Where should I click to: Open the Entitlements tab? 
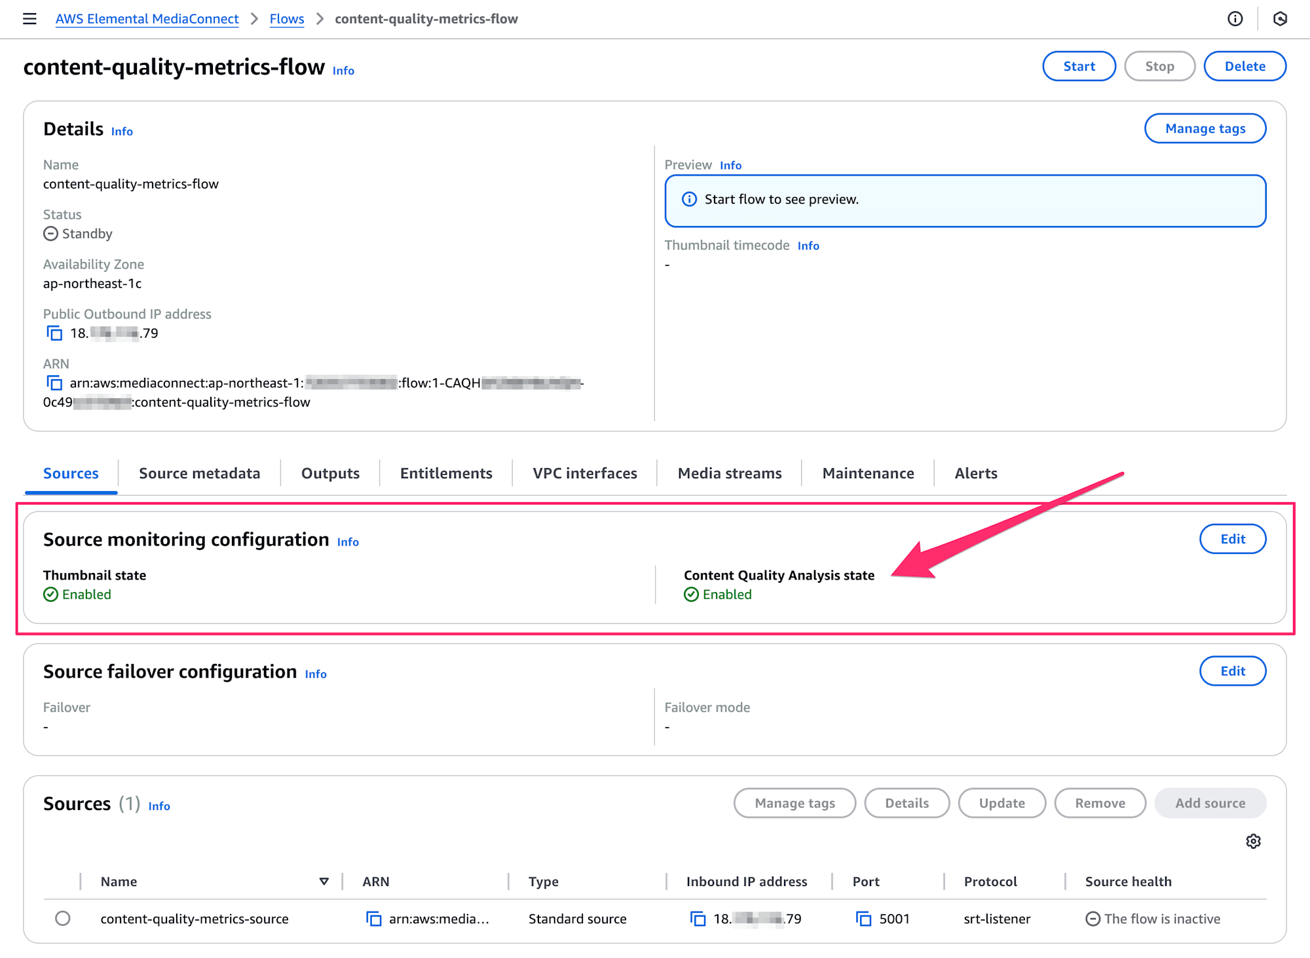(446, 473)
